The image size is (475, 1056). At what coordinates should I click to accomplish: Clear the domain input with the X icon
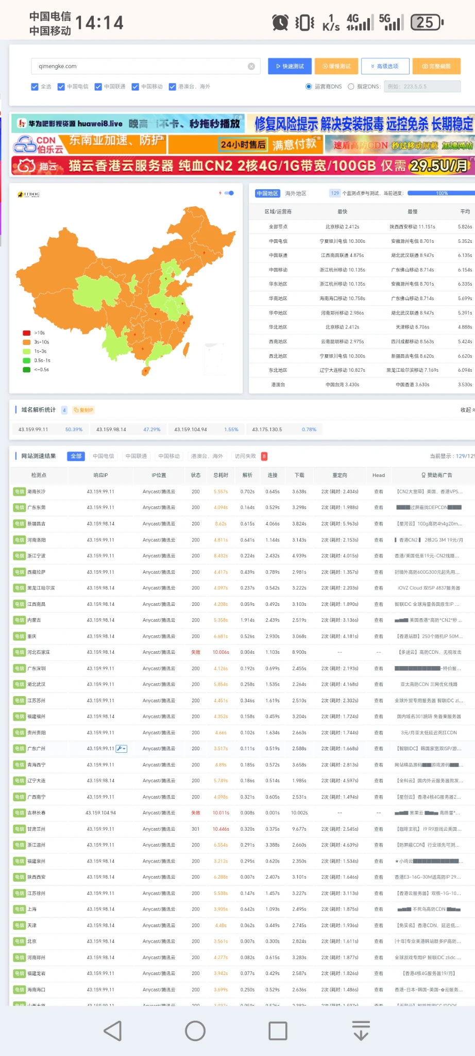(251, 67)
